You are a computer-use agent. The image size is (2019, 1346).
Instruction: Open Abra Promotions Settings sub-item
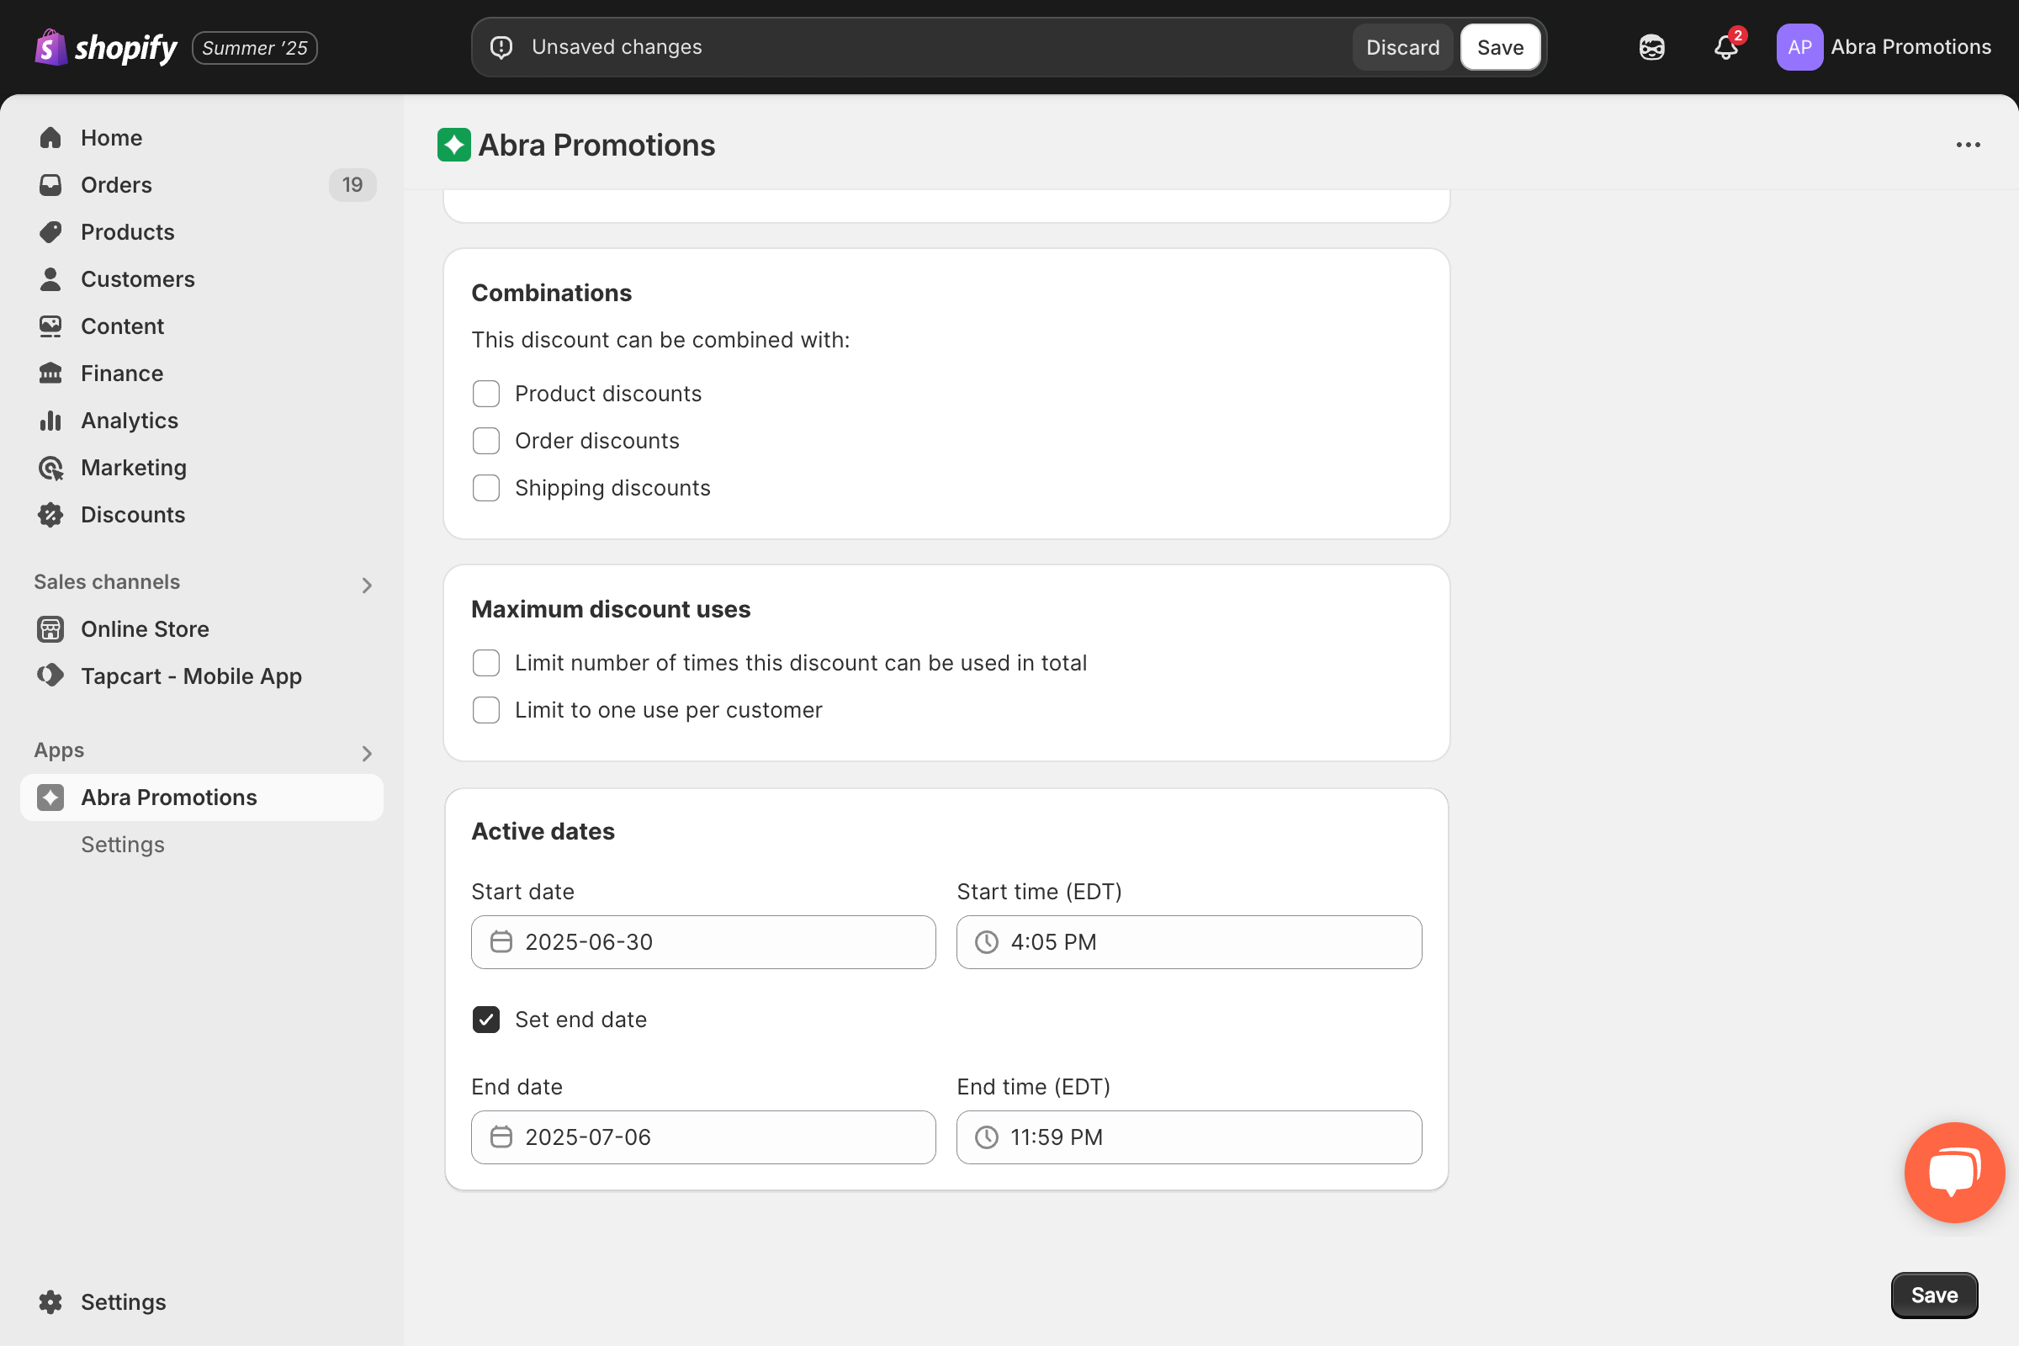pyautogui.click(x=123, y=845)
